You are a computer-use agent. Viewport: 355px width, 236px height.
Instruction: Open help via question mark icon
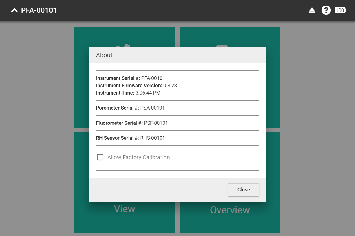pos(326,10)
